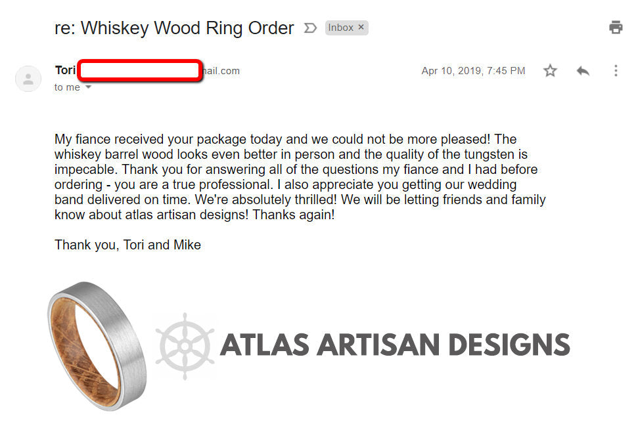The width and height of the screenshot is (636, 441).
Task: Open the whiskey wood ring image
Action: point(97,345)
